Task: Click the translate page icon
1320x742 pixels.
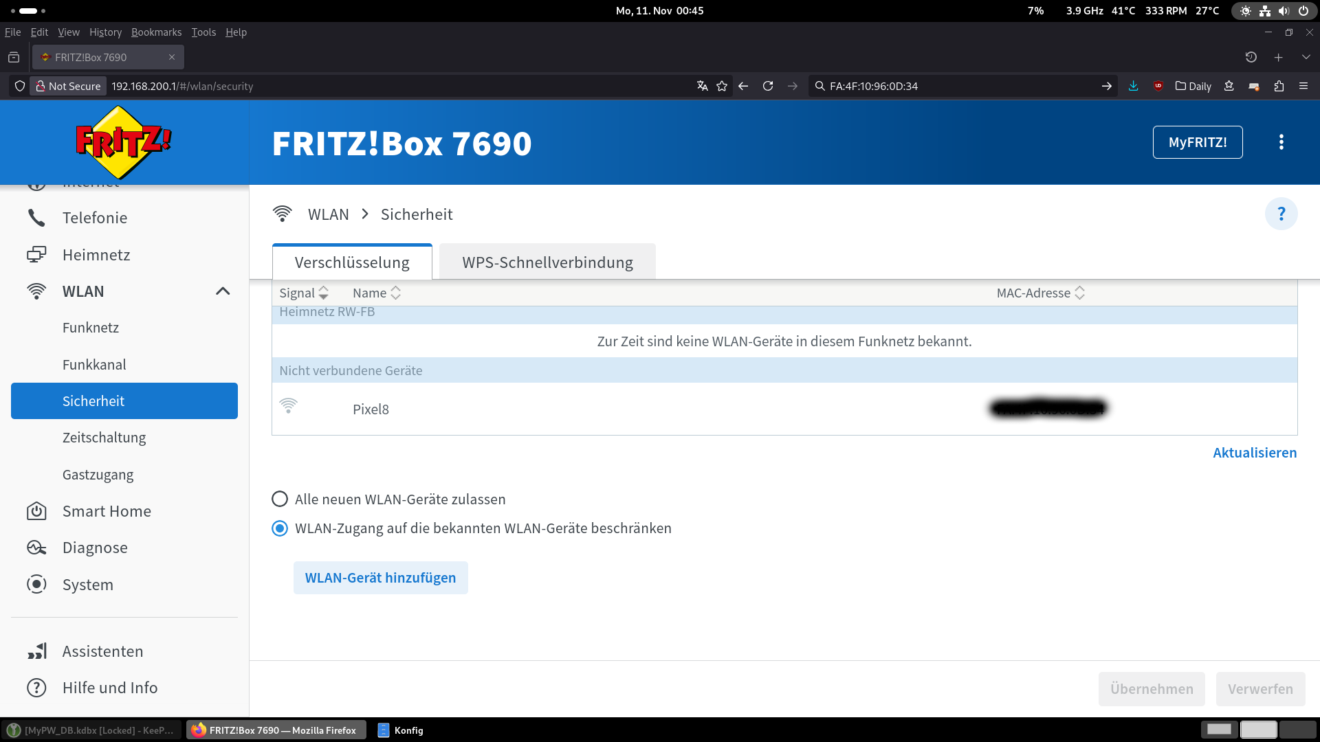Action: [702, 86]
